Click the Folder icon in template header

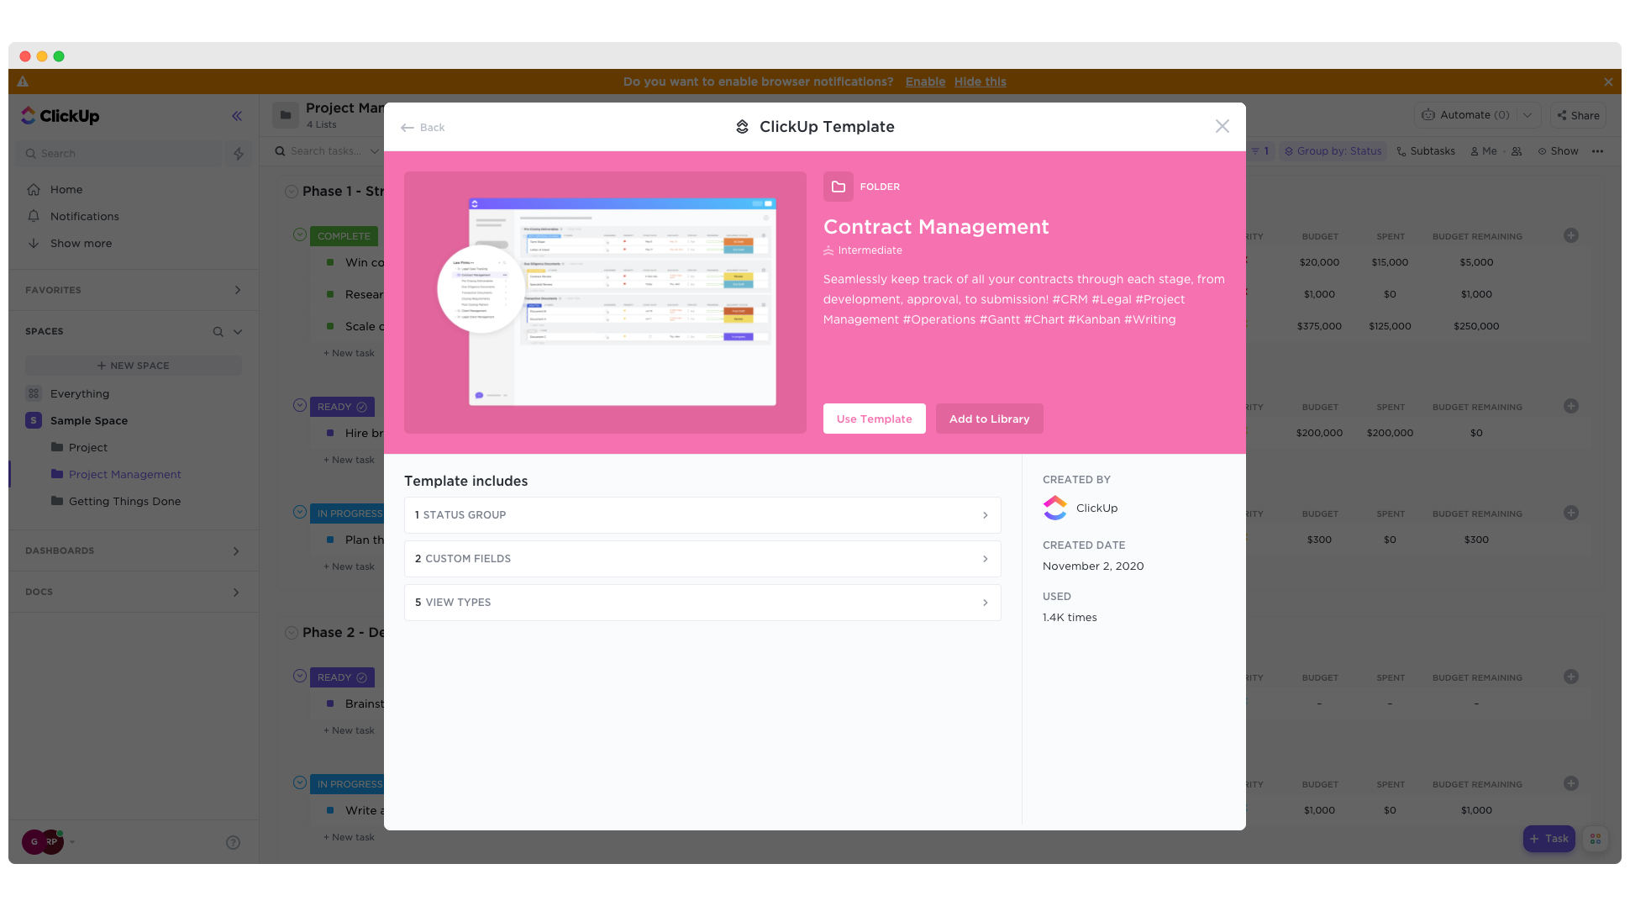[x=838, y=187]
